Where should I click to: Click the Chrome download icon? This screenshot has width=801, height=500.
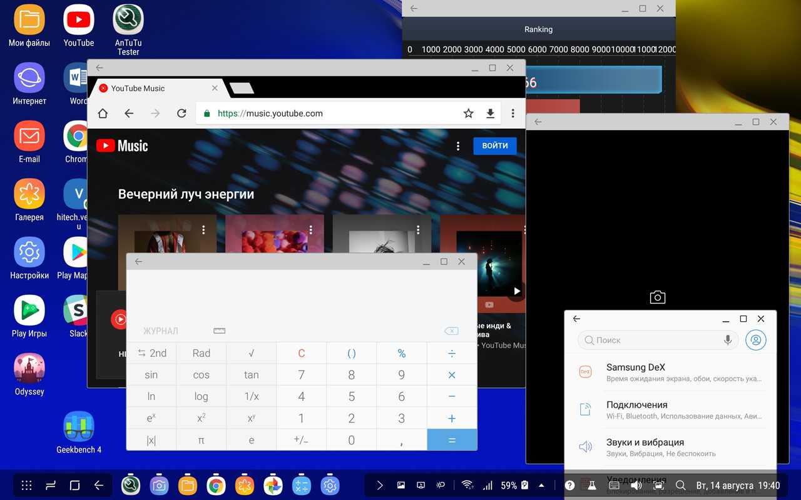coord(491,113)
